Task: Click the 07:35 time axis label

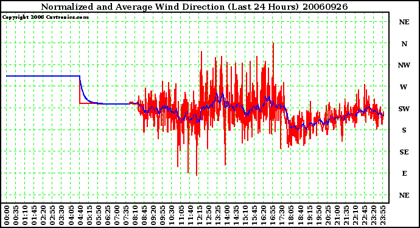Action: [126, 215]
